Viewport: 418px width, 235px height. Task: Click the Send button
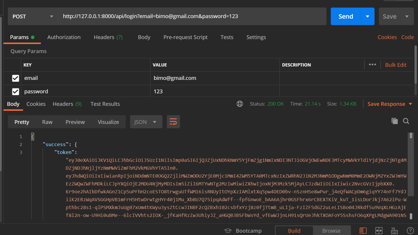(346, 16)
